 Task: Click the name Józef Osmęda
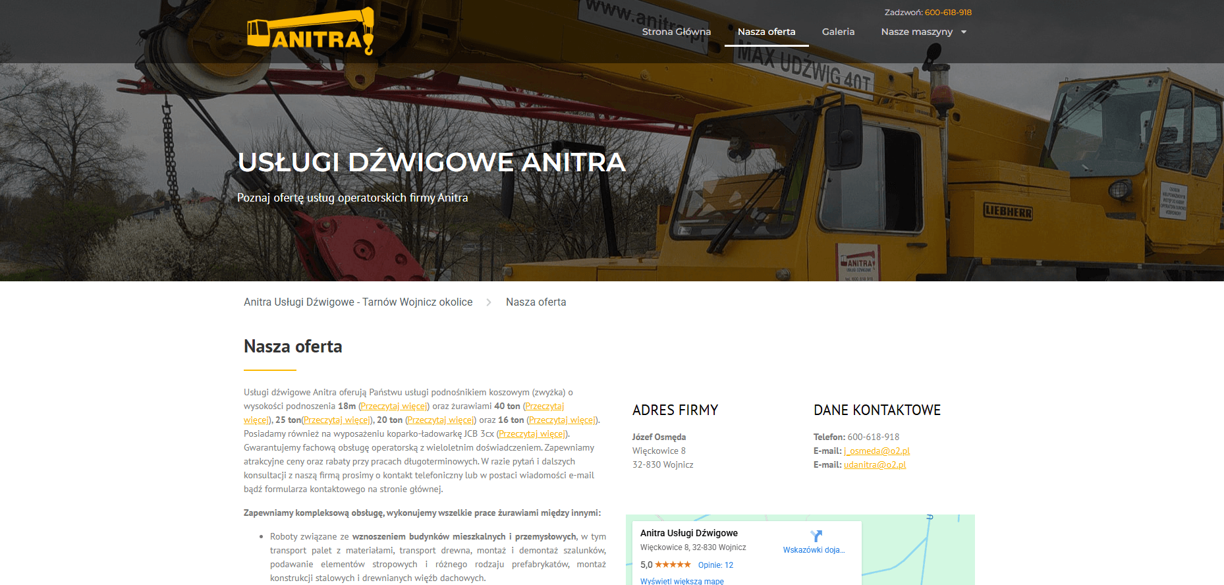point(659,437)
